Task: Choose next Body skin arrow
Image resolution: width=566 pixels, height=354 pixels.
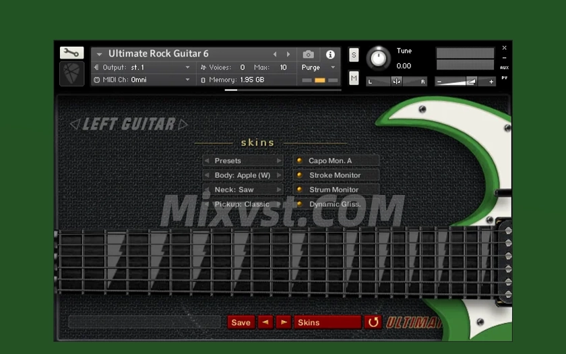Action: point(279,175)
